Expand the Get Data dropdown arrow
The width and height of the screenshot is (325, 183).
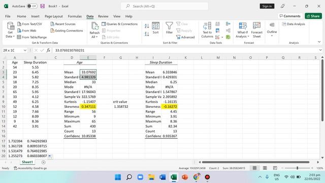pyautogui.click(x=14, y=37)
